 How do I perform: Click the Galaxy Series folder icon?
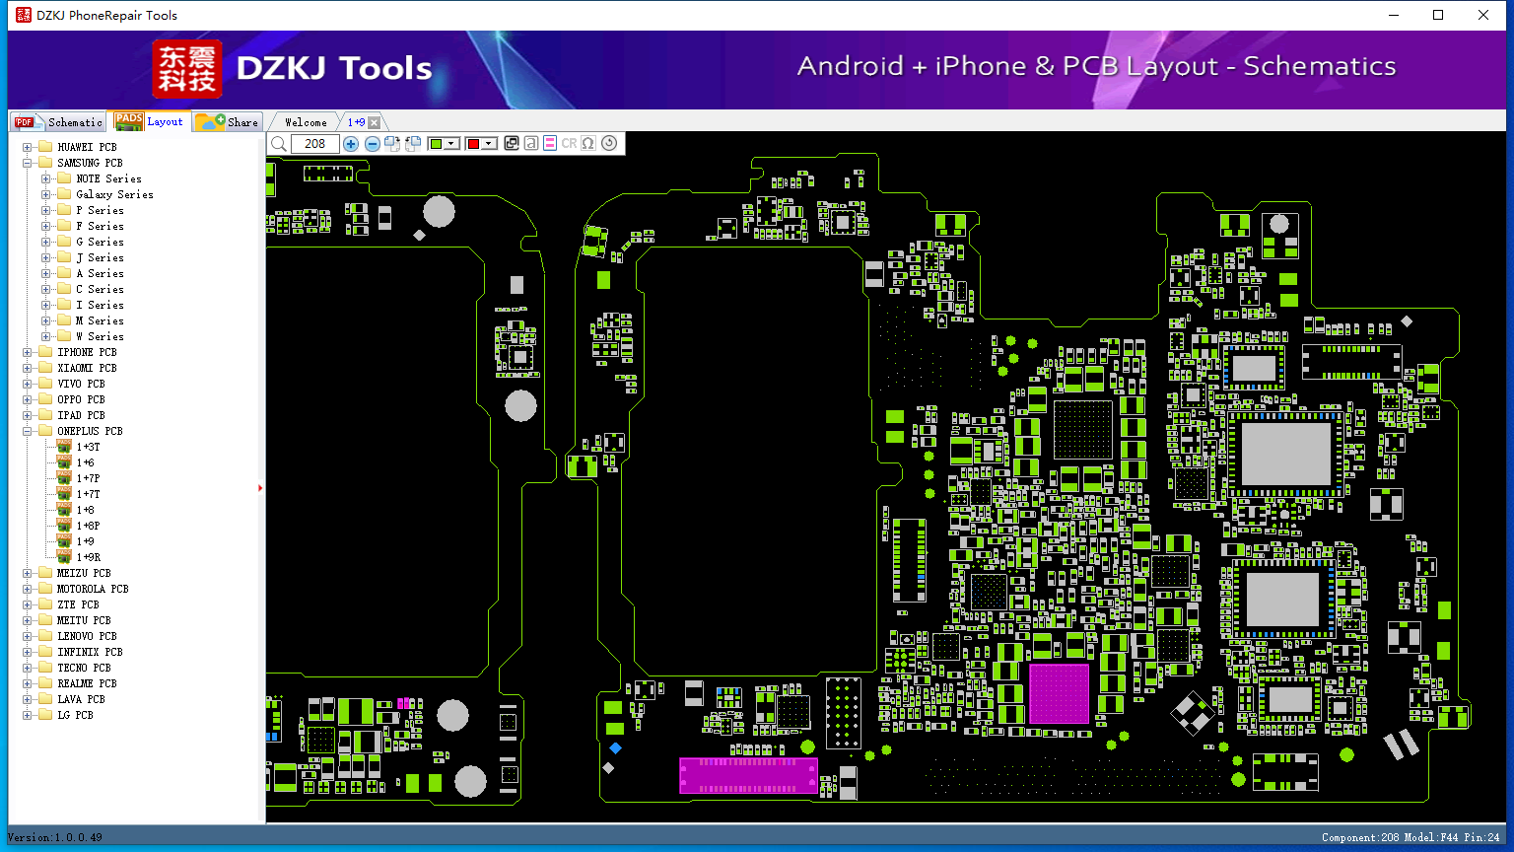(64, 194)
